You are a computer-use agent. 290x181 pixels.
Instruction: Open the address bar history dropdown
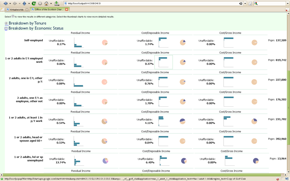point(245,3)
